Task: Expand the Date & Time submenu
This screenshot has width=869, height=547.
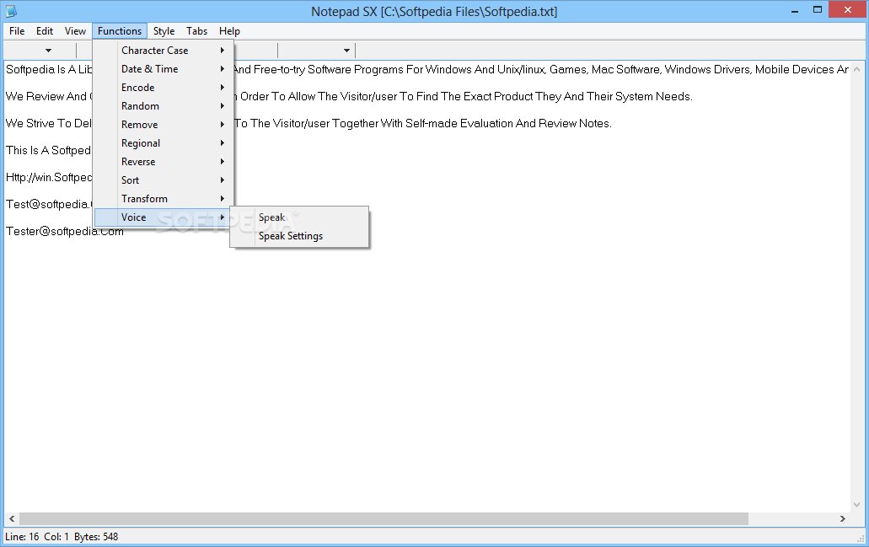Action: coord(163,69)
